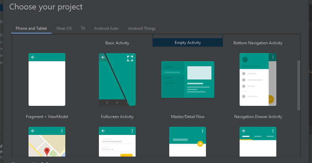Choose the Master/Detail Flow label
Screen dimensions: 312x163
tap(188, 117)
